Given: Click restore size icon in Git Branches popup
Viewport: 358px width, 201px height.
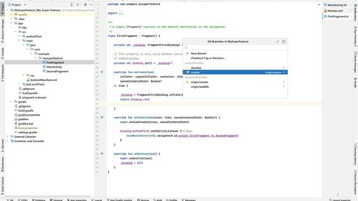Looking at the screenshot, I should [x=284, y=41].
